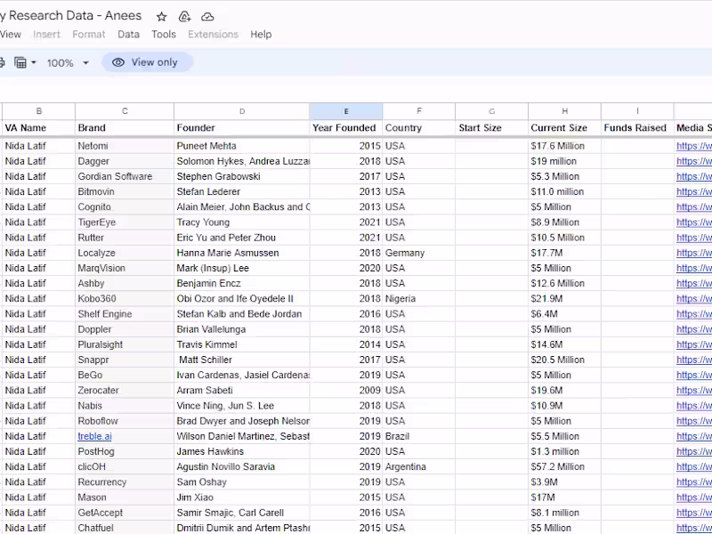Click the add to Drive icon

coord(184,17)
